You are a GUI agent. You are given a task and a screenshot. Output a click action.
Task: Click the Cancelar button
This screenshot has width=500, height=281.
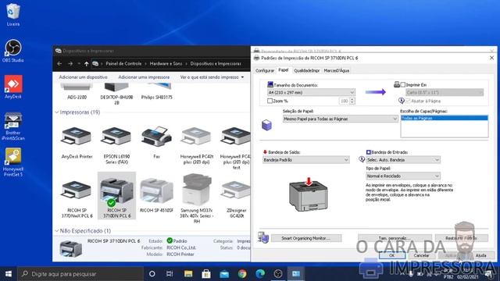click(421, 255)
